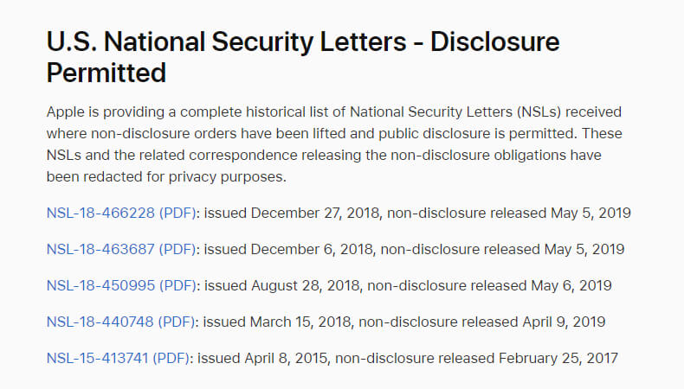
Task: Click the word 'Permitted' in the heading
Action: tap(106, 73)
